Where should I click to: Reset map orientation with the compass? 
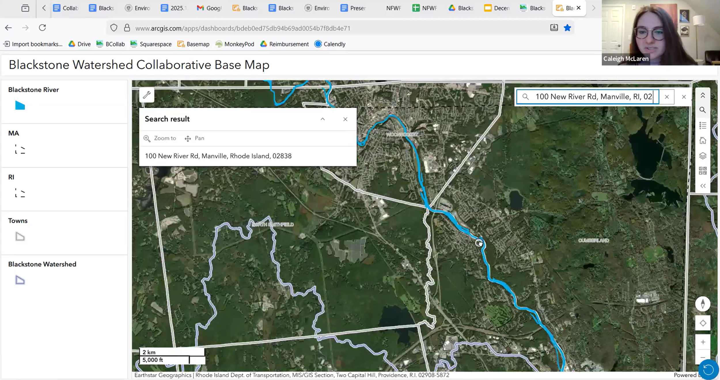pyautogui.click(x=703, y=304)
